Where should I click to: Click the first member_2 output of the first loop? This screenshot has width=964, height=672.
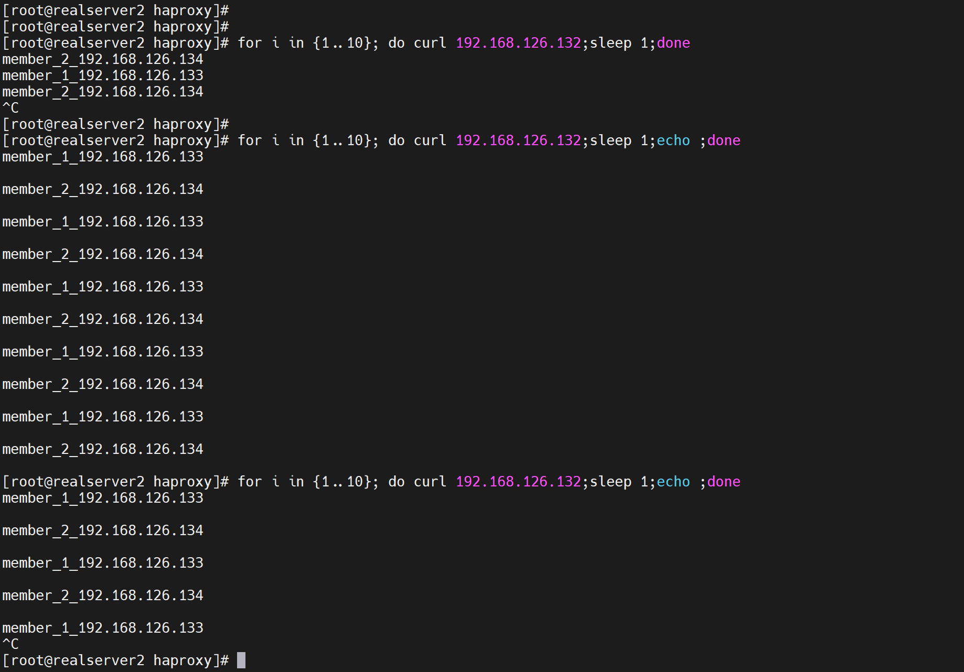[x=103, y=59]
